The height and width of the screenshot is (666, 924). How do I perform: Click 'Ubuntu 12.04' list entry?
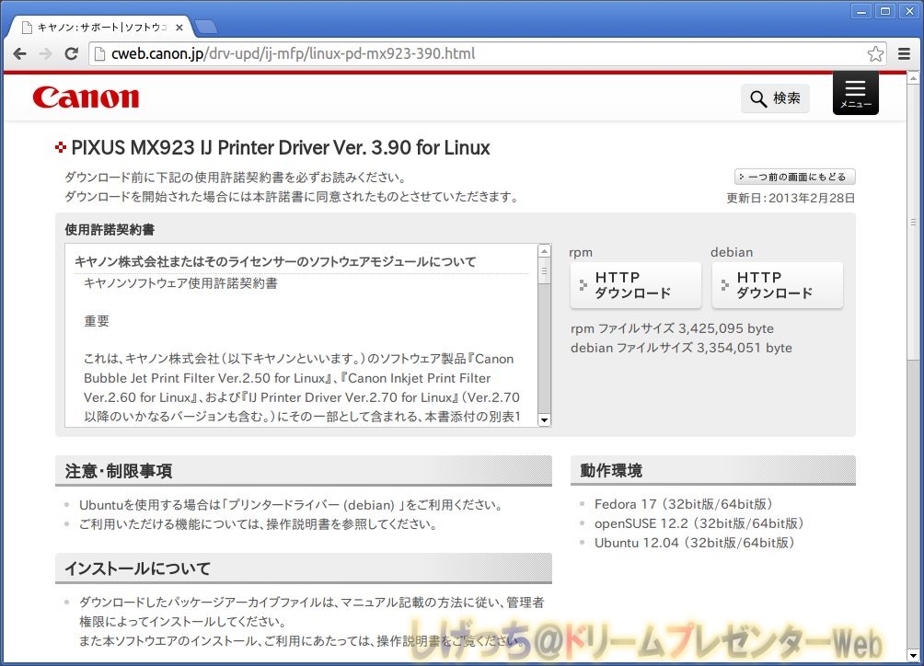click(694, 543)
